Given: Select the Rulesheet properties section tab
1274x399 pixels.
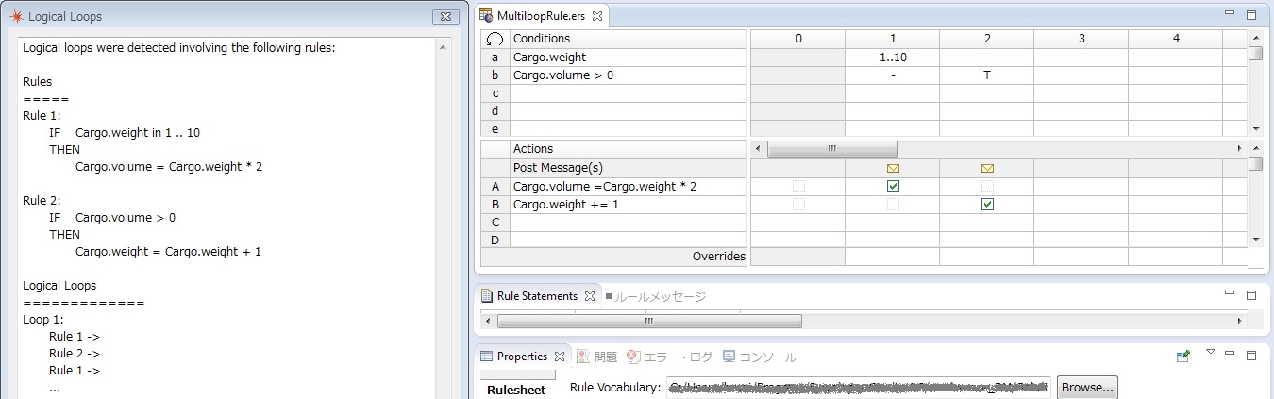Looking at the screenshot, I should [515, 390].
